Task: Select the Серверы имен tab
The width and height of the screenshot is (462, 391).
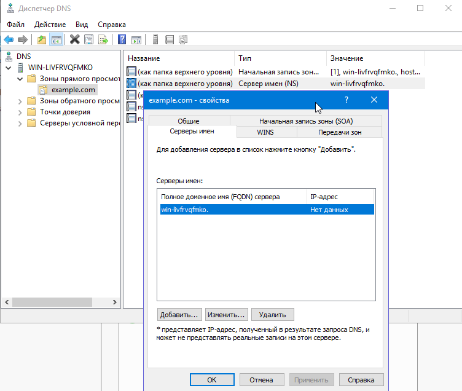Action: 192,131
